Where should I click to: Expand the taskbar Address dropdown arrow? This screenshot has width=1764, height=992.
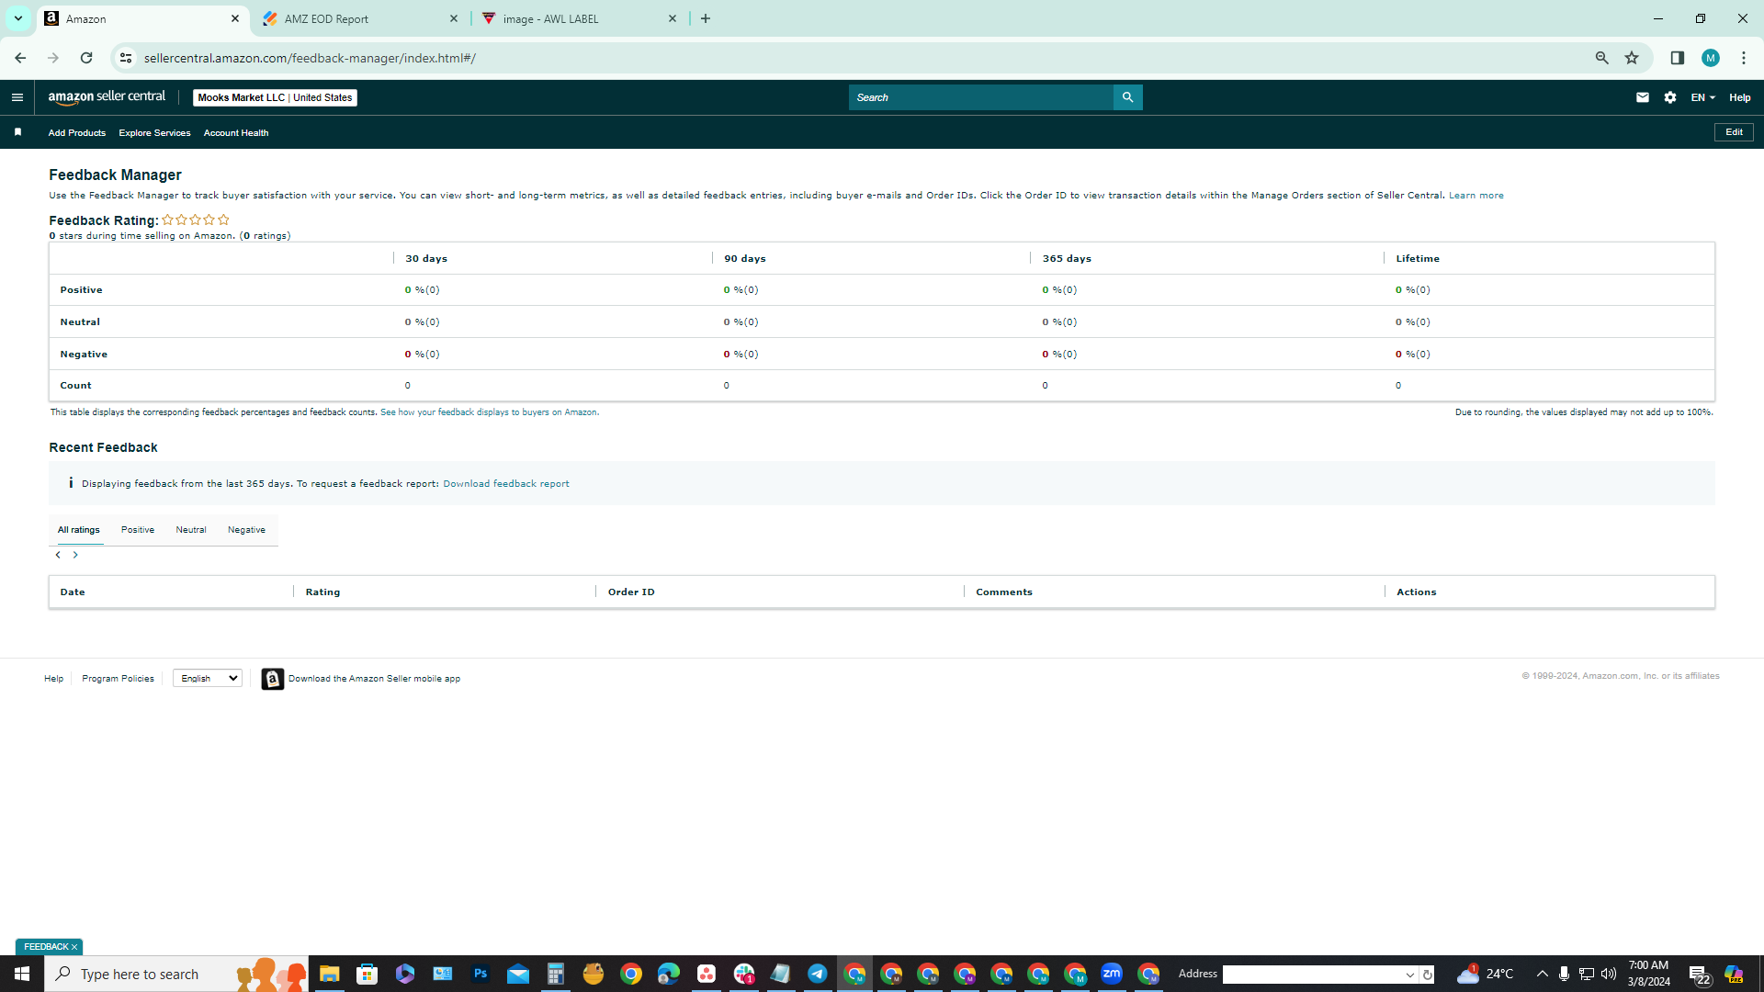tap(1410, 975)
